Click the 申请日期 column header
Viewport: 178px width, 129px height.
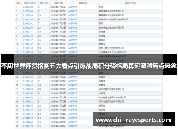pyautogui.click(x=59, y=3)
